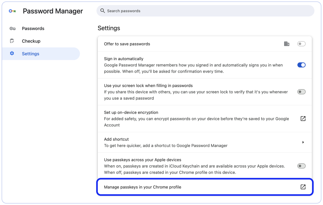Open on-device encryption external link icon
The width and height of the screenshot is (323, 205).
click(x=303, y=119)
